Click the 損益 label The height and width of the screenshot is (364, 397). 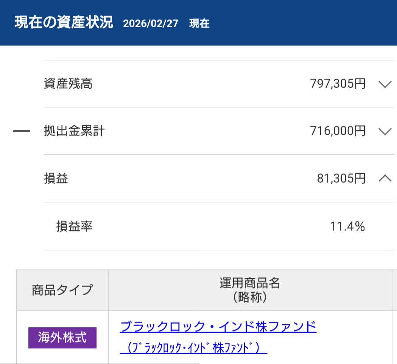56,179
